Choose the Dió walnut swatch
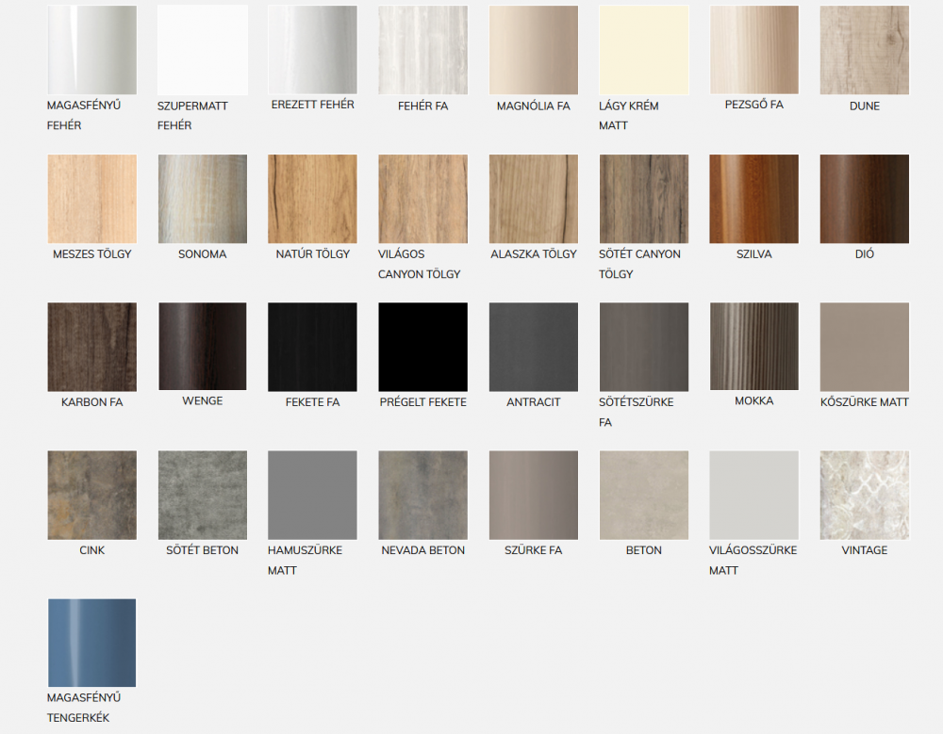 point(864,199)
